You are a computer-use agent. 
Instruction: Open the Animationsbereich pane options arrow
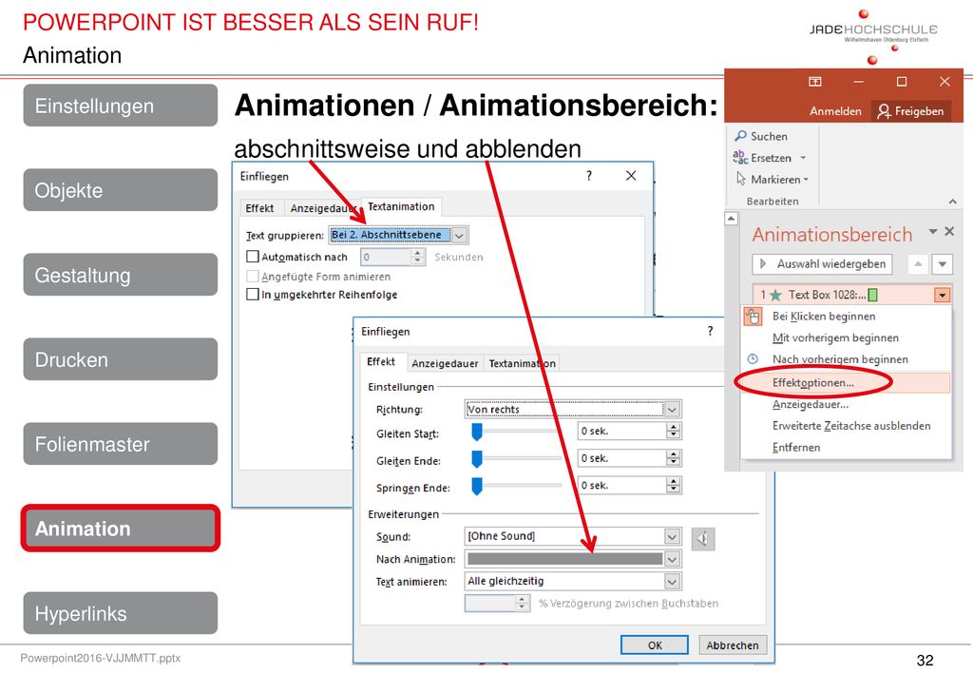[x=933, y=232]
